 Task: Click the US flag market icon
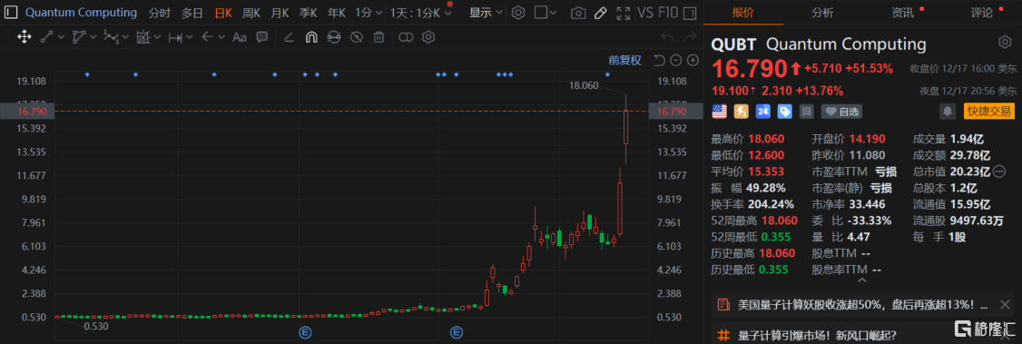point(720,112)
